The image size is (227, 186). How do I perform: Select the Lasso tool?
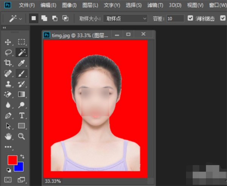coord(8,53)
